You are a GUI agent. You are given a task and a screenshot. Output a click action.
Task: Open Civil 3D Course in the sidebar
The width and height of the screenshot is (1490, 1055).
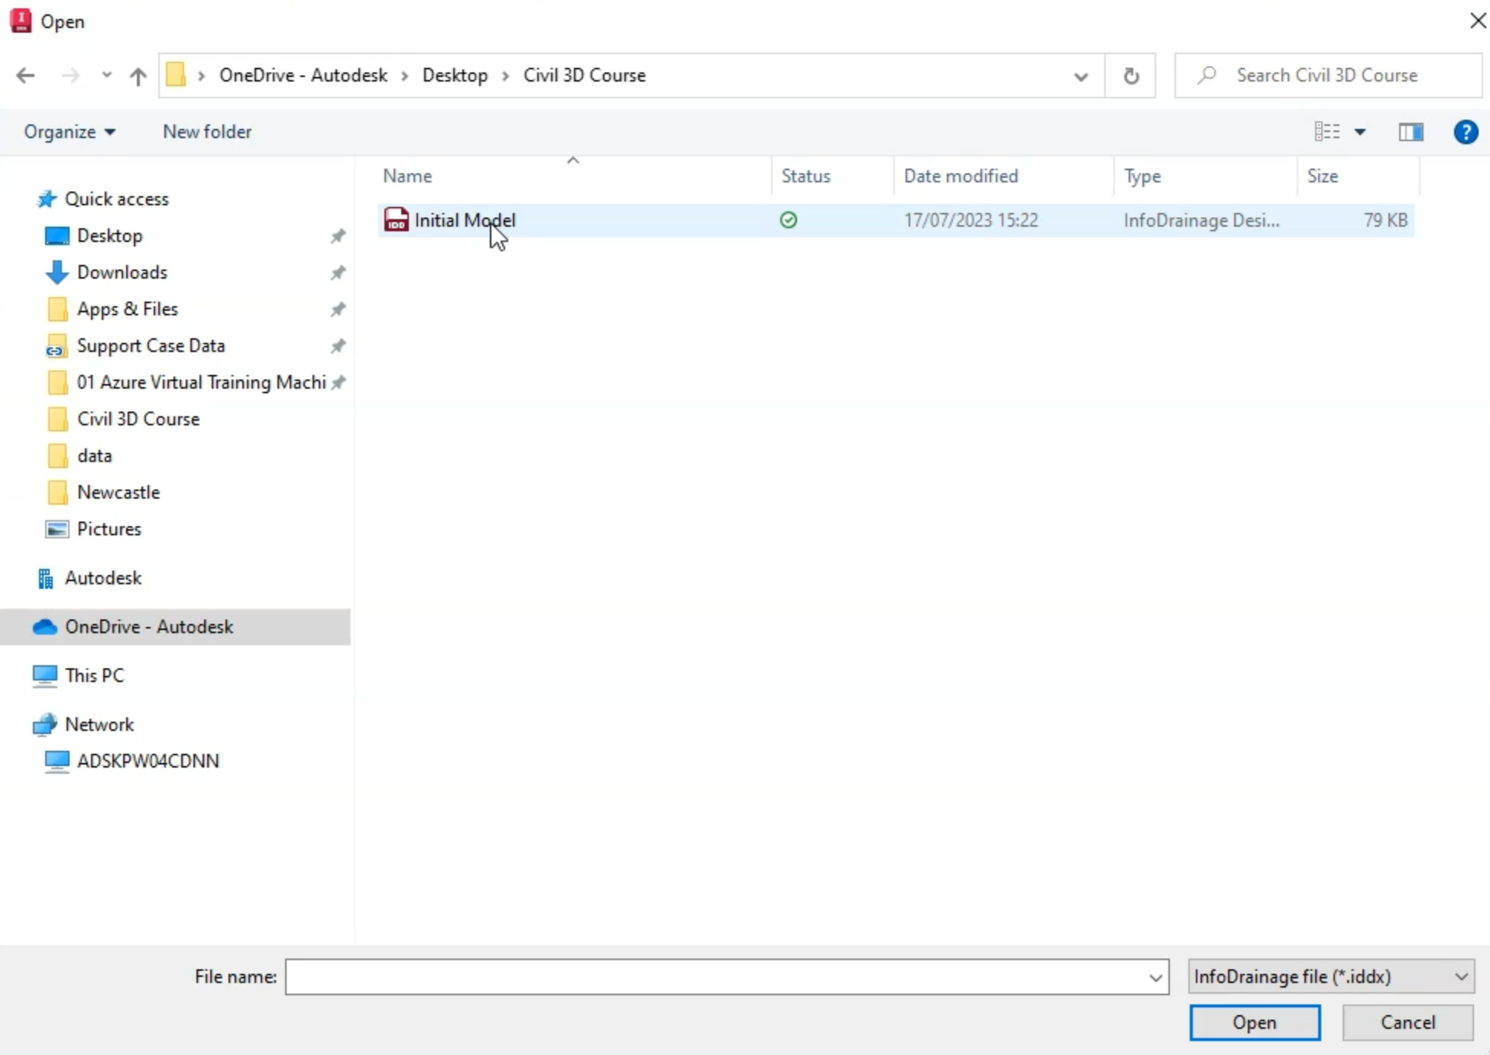[x=138, y=419]
